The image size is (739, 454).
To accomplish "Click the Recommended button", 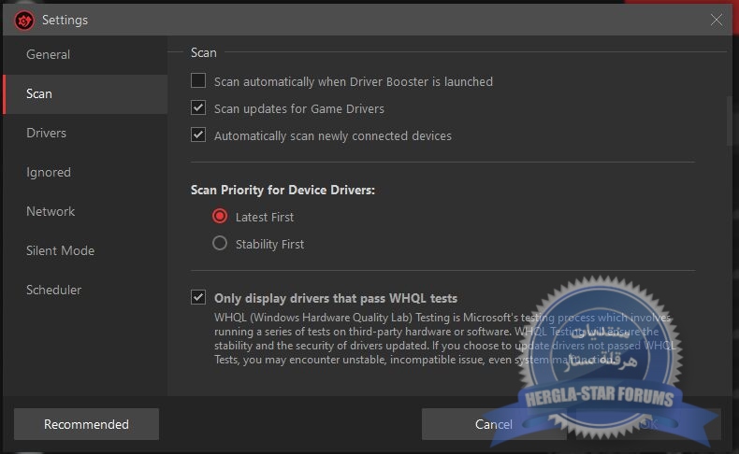I will click(x=86, y=424).
